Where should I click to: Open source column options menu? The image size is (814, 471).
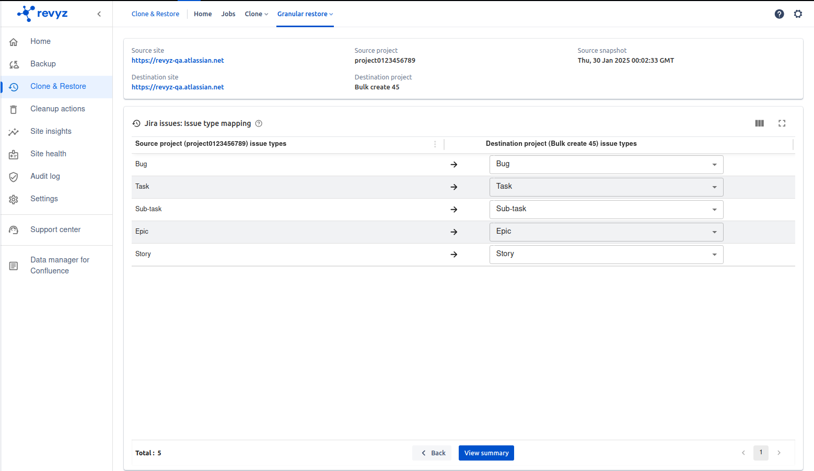(435, 144)
